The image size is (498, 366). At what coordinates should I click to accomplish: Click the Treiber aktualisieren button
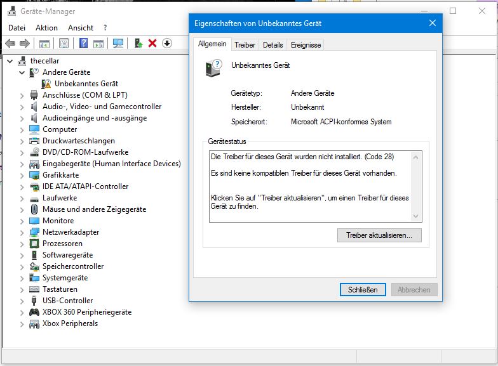[x=379, y=235]
